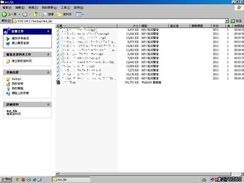Click the forward navigation arrow icon

25,14
